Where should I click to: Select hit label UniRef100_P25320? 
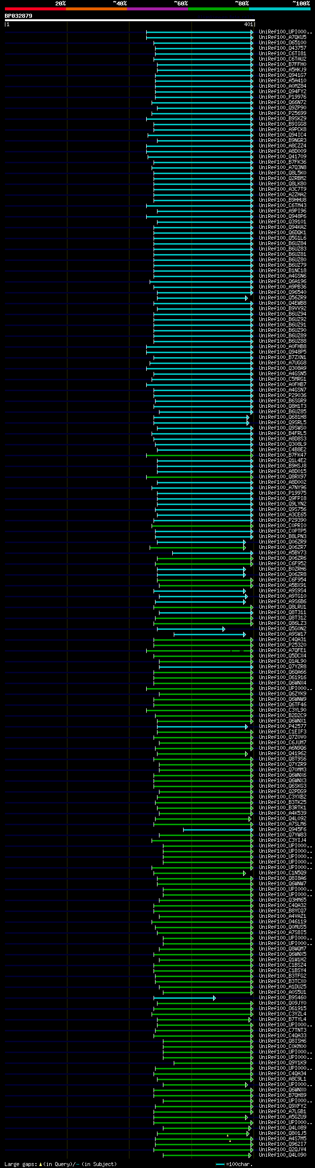283,645
